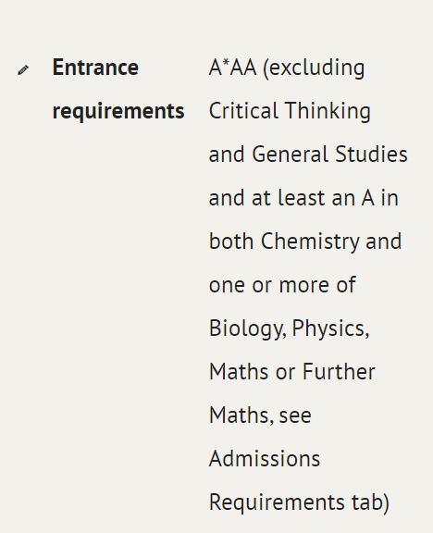Viewport: 433px width, 533px height.
Task: Click the word "Chemistry"
Action: (310, 242)
